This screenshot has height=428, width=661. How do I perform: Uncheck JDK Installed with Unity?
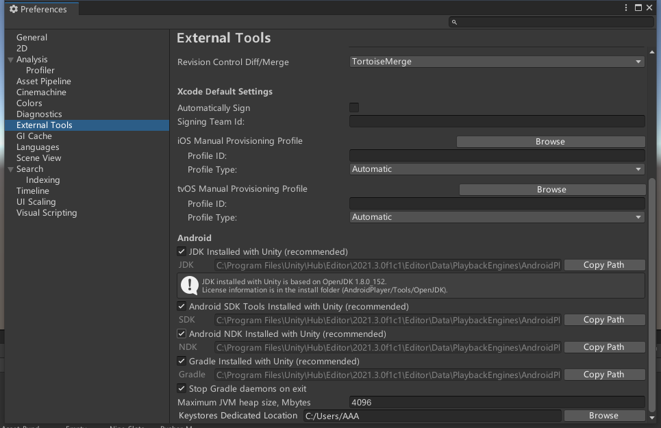pyautogui.click(x=181, y=251)
